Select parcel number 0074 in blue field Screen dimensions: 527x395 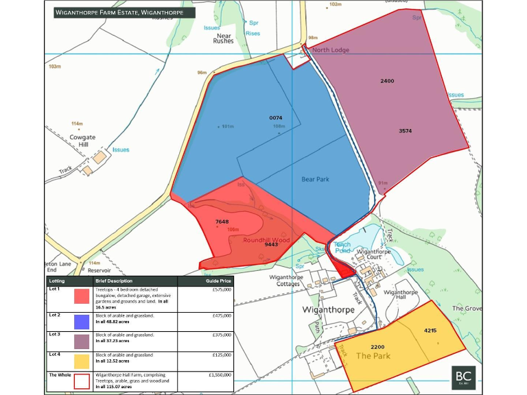276,119
